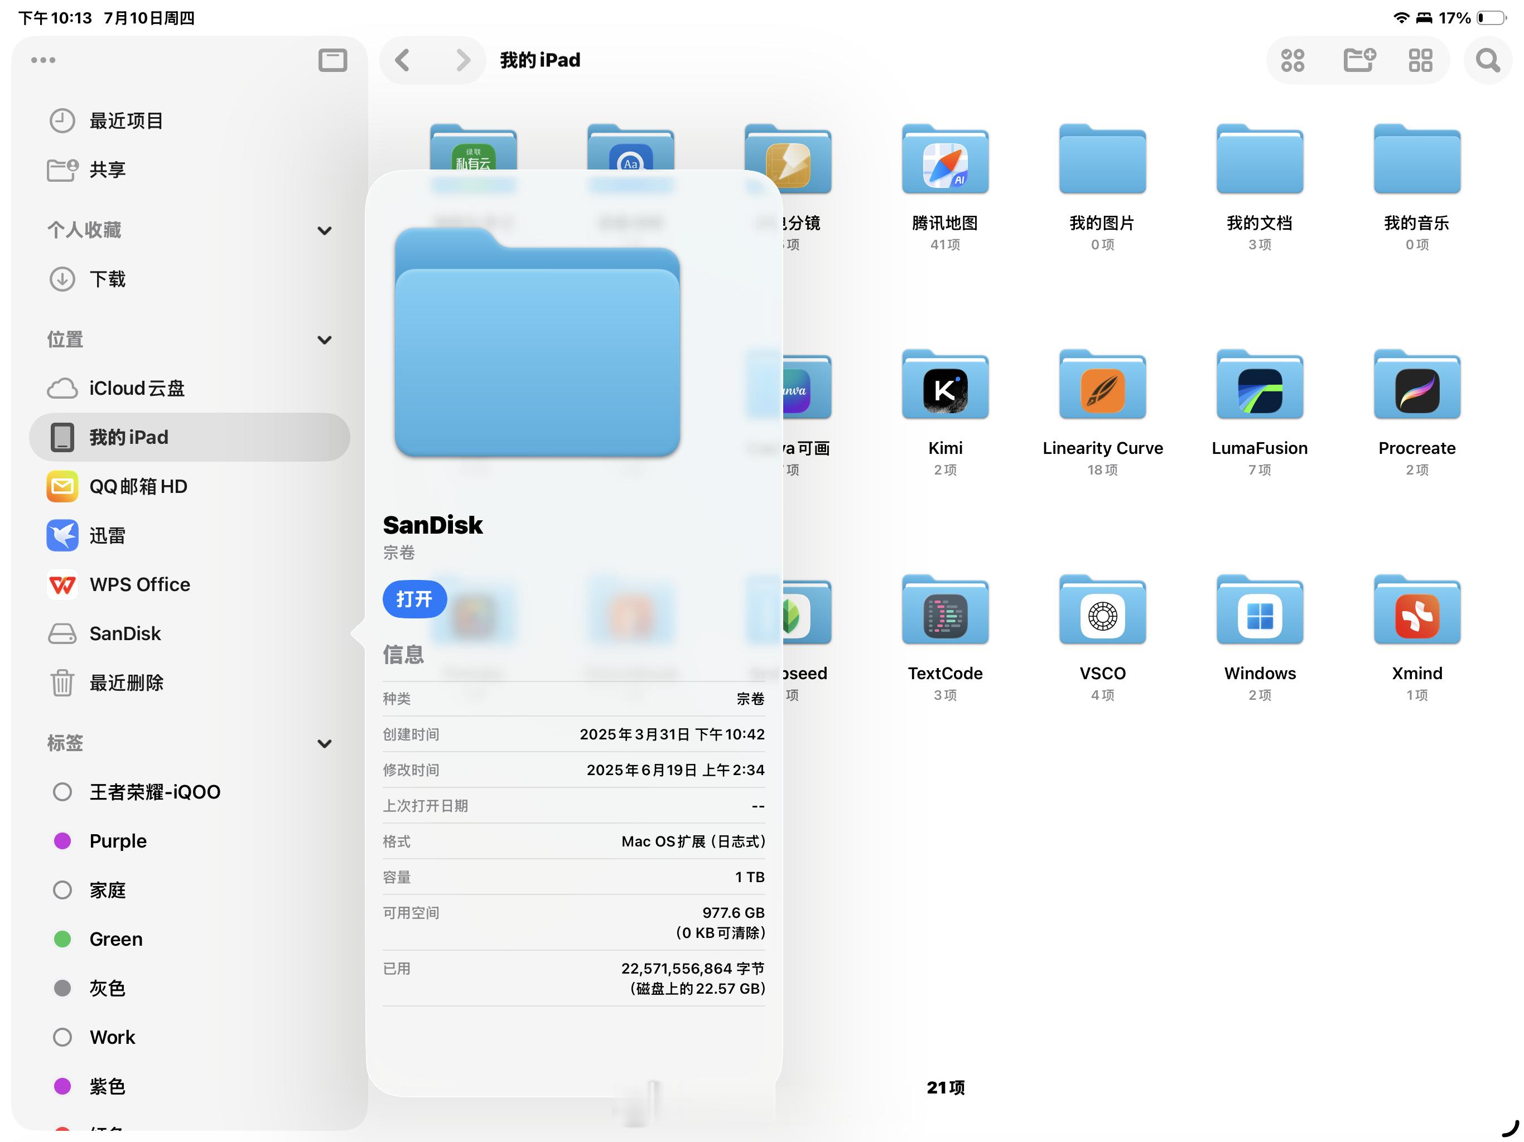The image size is (1524, 1142).
Task: Click the 修改时间 value 2025年6月19日
Action: click(x=675, y=770)
